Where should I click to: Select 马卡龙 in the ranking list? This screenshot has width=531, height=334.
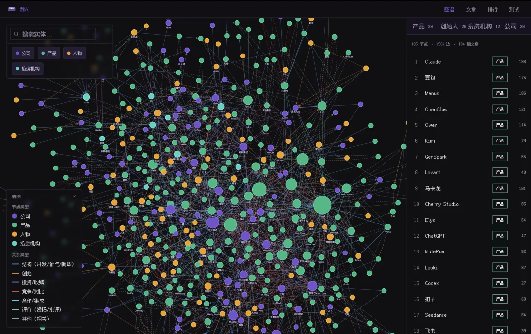pyautogui.click(x=469, y=188)
